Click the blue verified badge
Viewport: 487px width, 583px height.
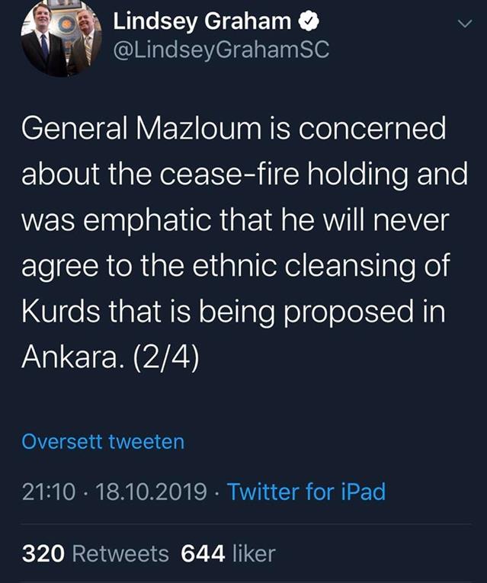point(303,23)
